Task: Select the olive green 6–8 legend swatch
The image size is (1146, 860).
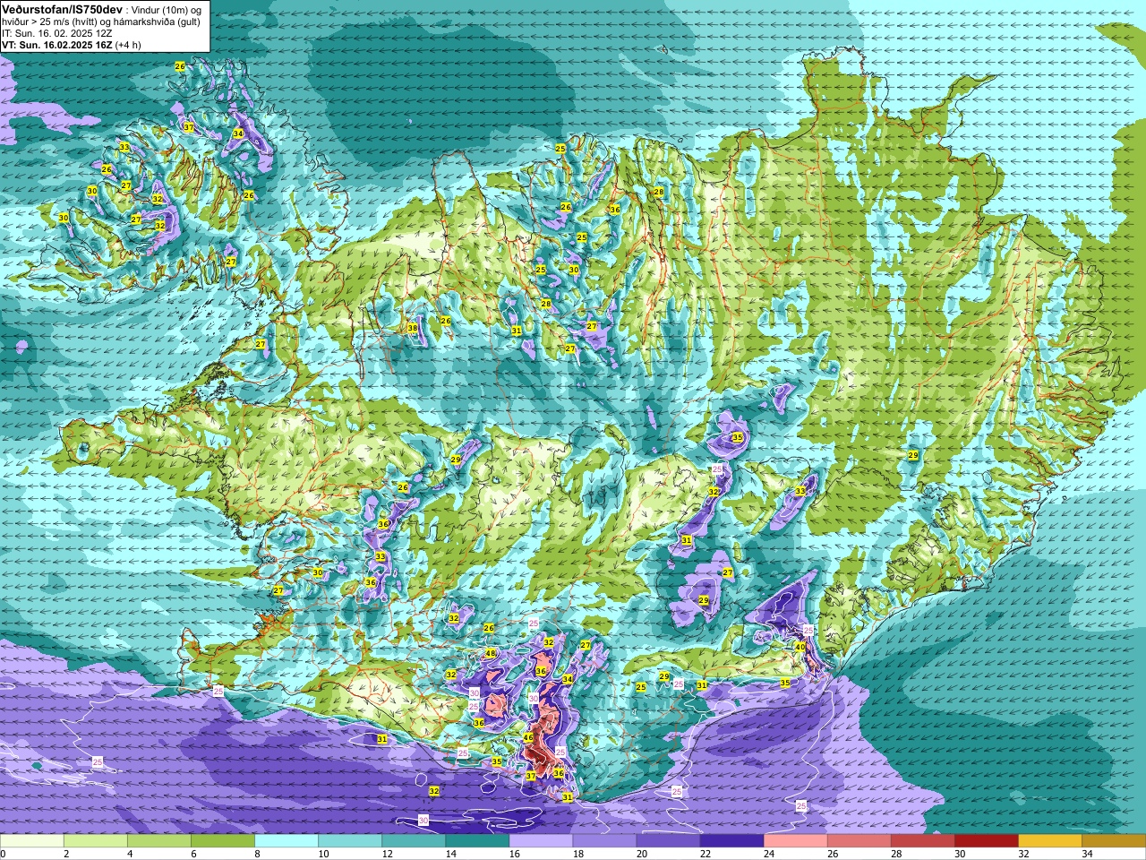Action: [223, 841]
